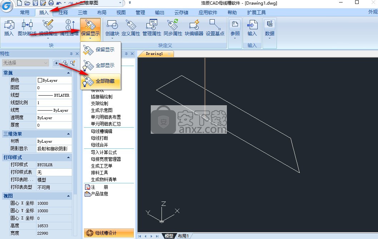
Task: Click the Undo arrow icon
Action: pyautogui.click(x=59, y=3)
